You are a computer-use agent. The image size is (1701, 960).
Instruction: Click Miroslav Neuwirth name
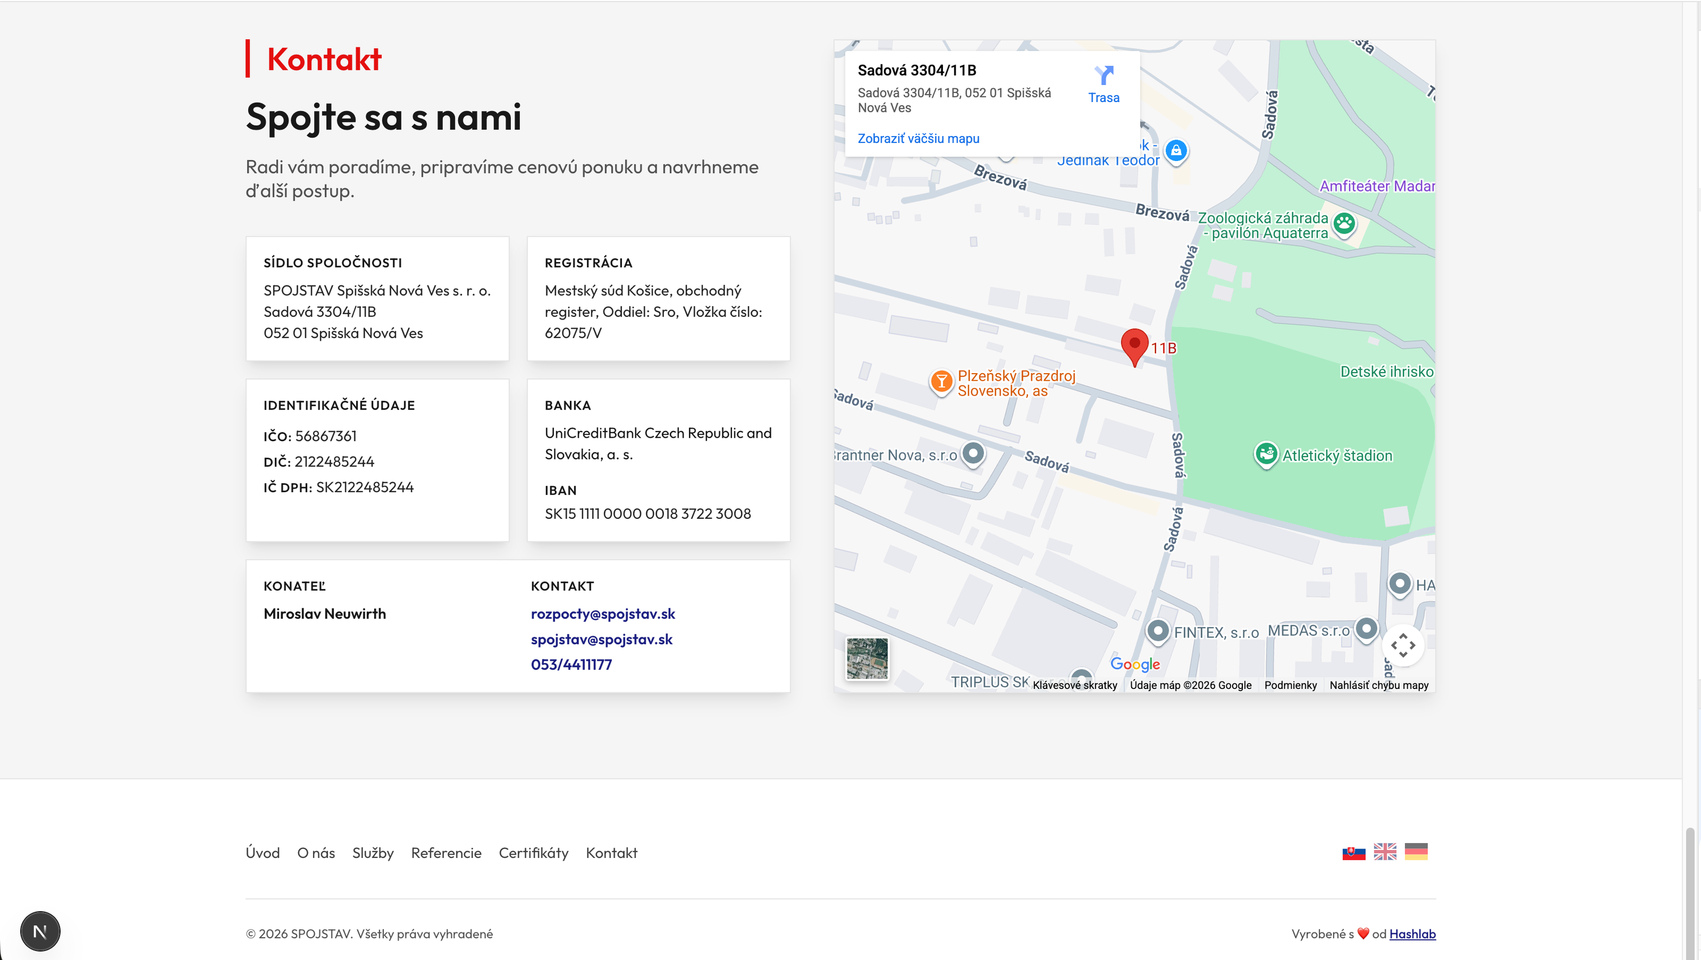(x=325, y=614)
